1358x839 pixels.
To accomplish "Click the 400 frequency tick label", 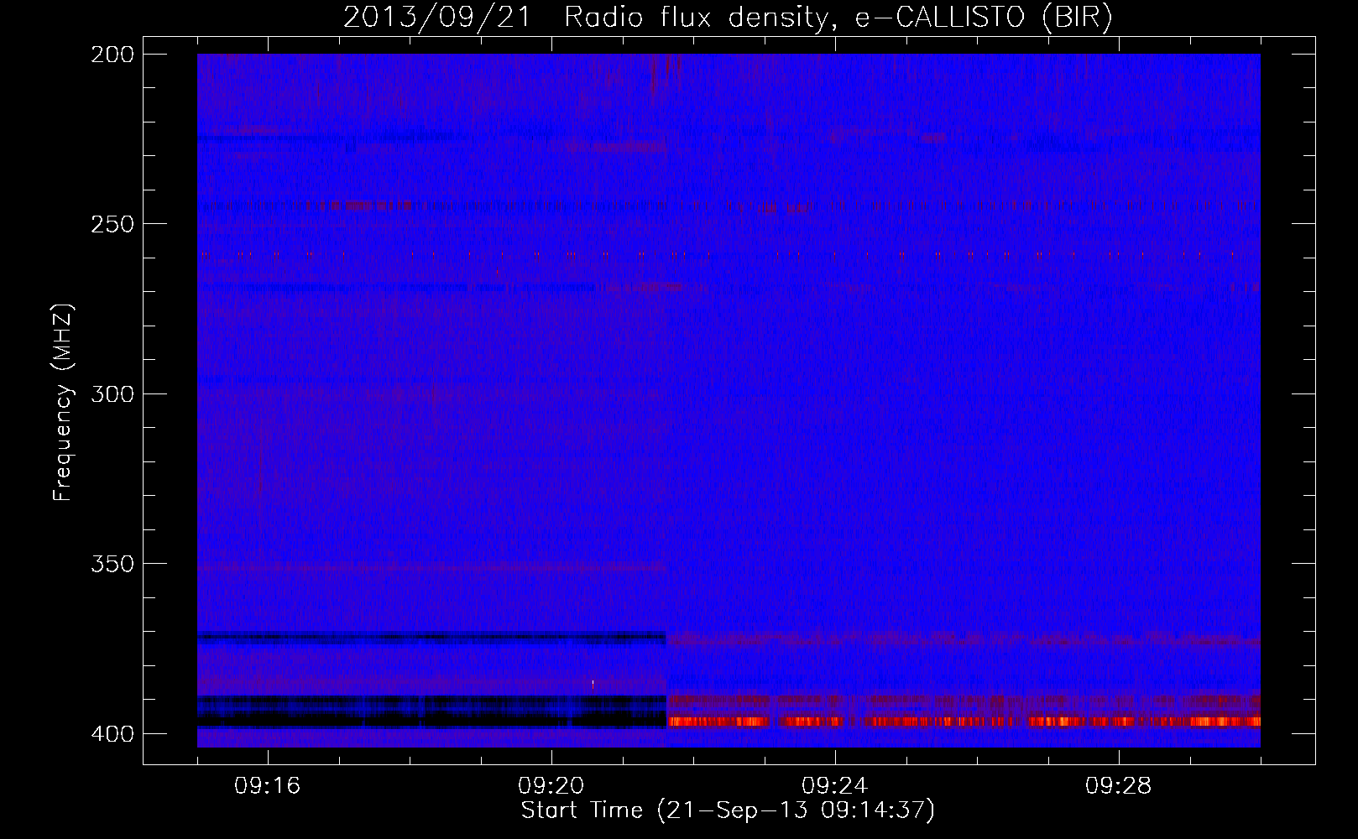I will pos(112,734).
